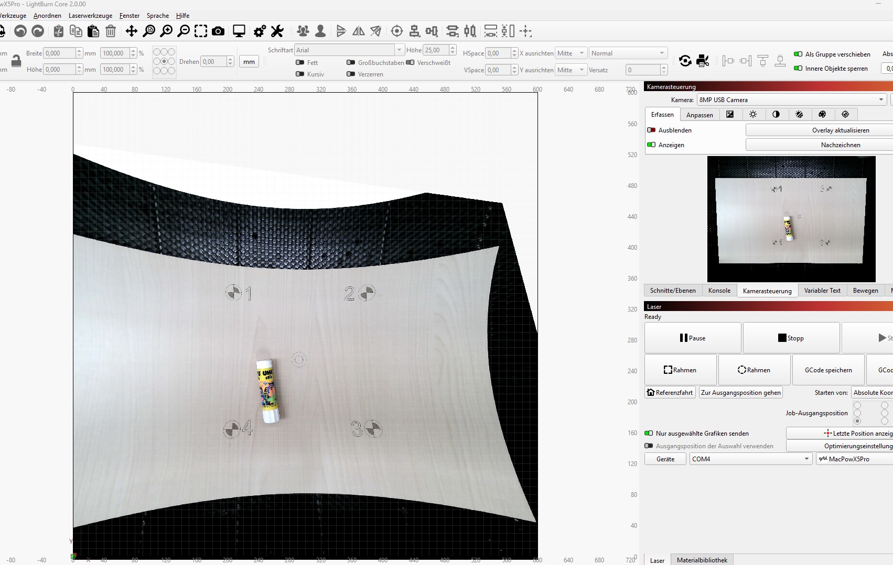Click the contrast icon in the camera panel
Image resolution: width=893 pixels, height=565 pixels.
click(777, 114)
